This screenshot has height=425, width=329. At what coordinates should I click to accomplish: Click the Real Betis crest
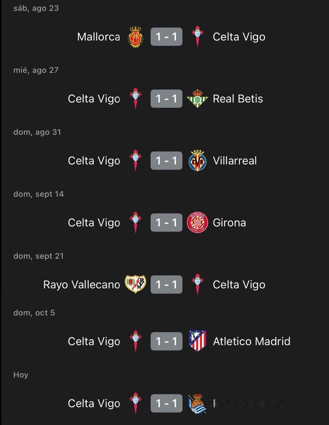(x=197, y=98)
